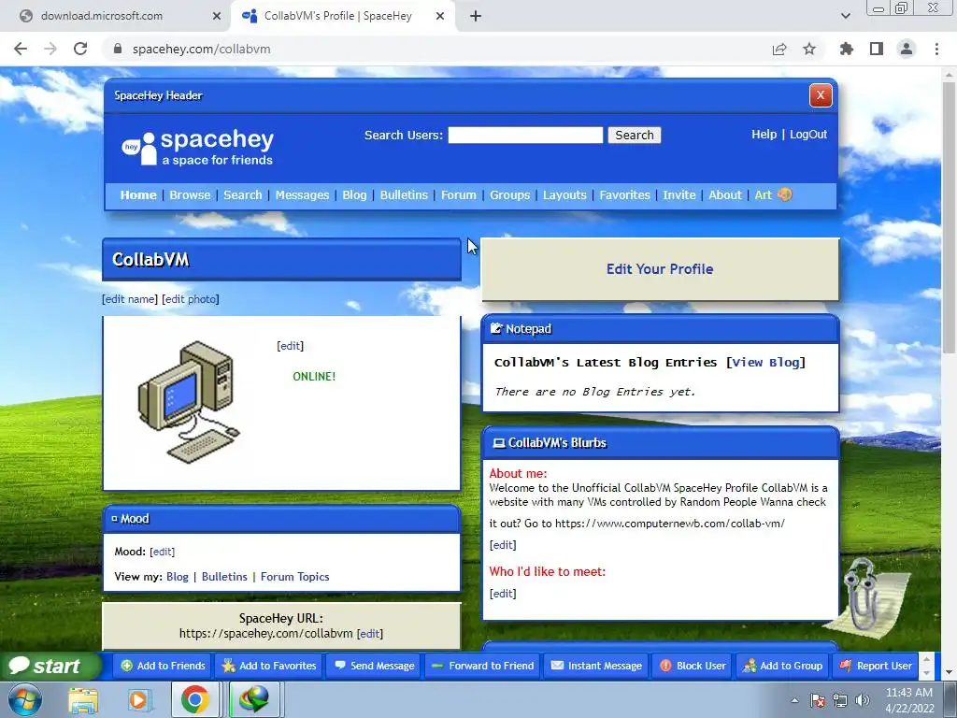The image size is (957, 718).
Task: Close the download.microsoft.com tab
Action: click(217, 16)
